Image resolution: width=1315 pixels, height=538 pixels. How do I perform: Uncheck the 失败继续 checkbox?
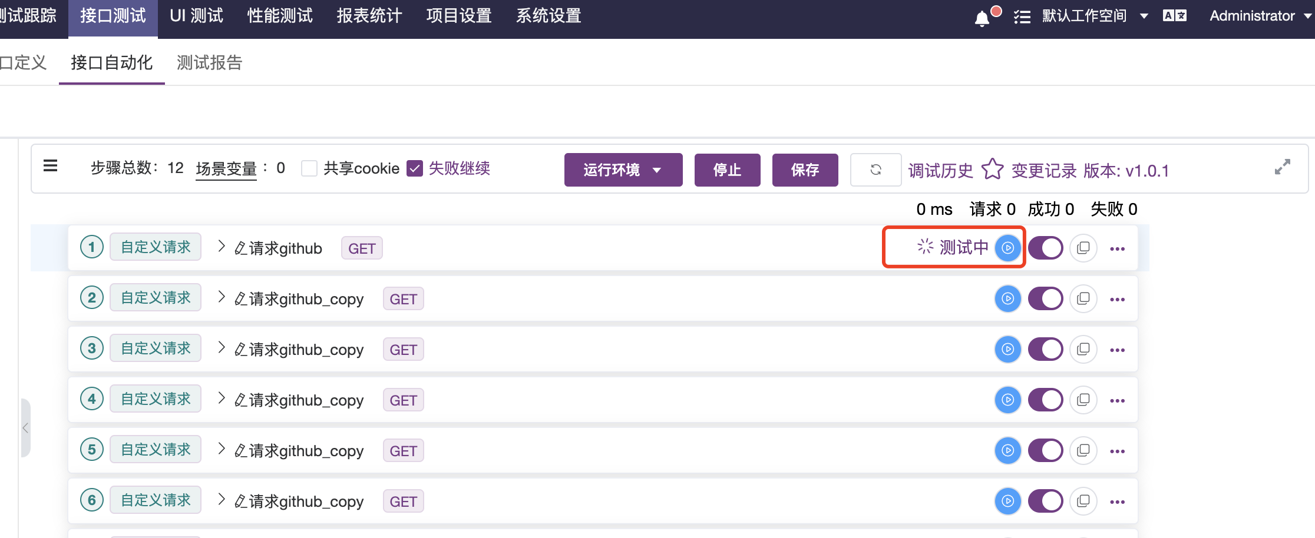tap(415, 168)
